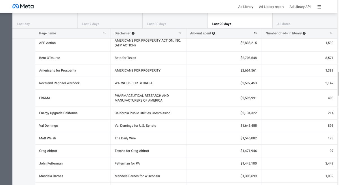Click the $2,595,991 amount
The width and height of the screenshot is (339, 185).
point(249,98)
